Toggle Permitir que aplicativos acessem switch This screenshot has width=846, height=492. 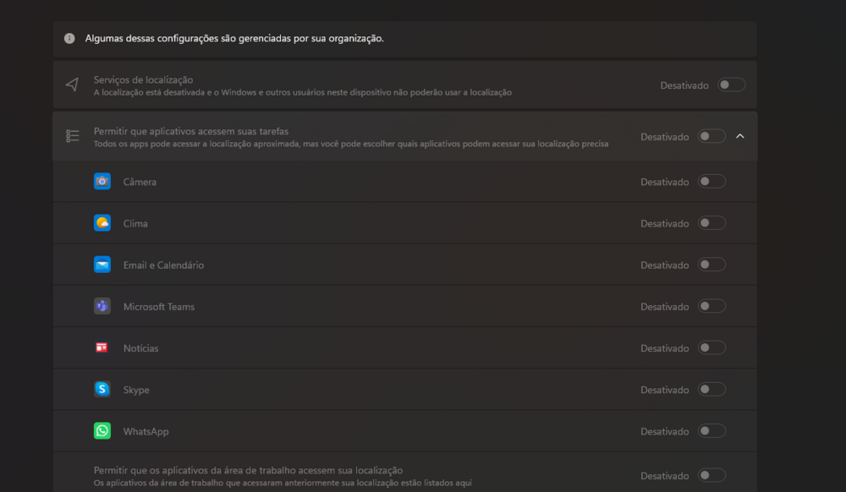point(711,136)
